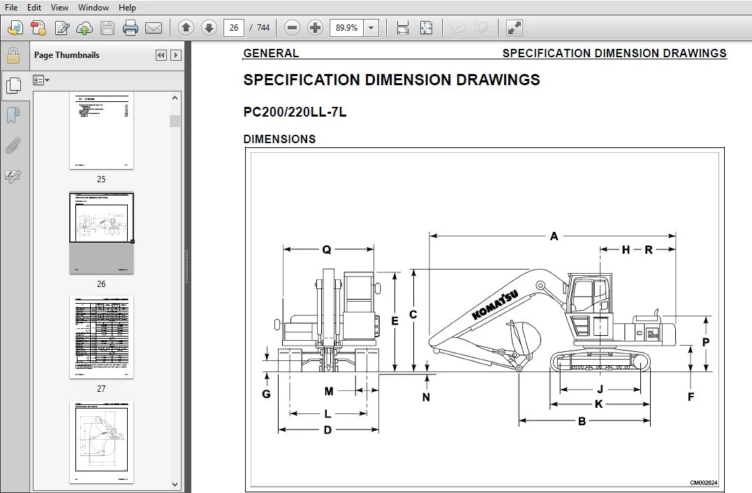Open the Attachments paperclip panel icon
This screenshot has height=493, width=752.
tap(13, 146)
